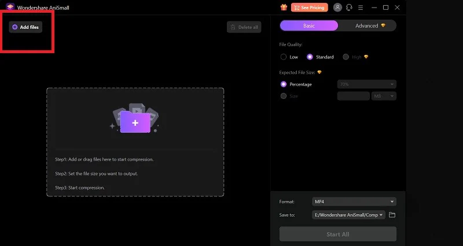This screenshot has width=463, height=246.
Task: Click the premium diamond icon beside High
Action: (366, 57)
